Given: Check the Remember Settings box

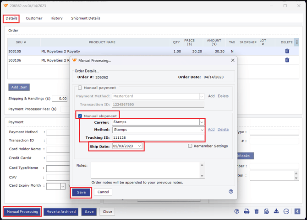Looking at the screenshot, I should 190,146.
